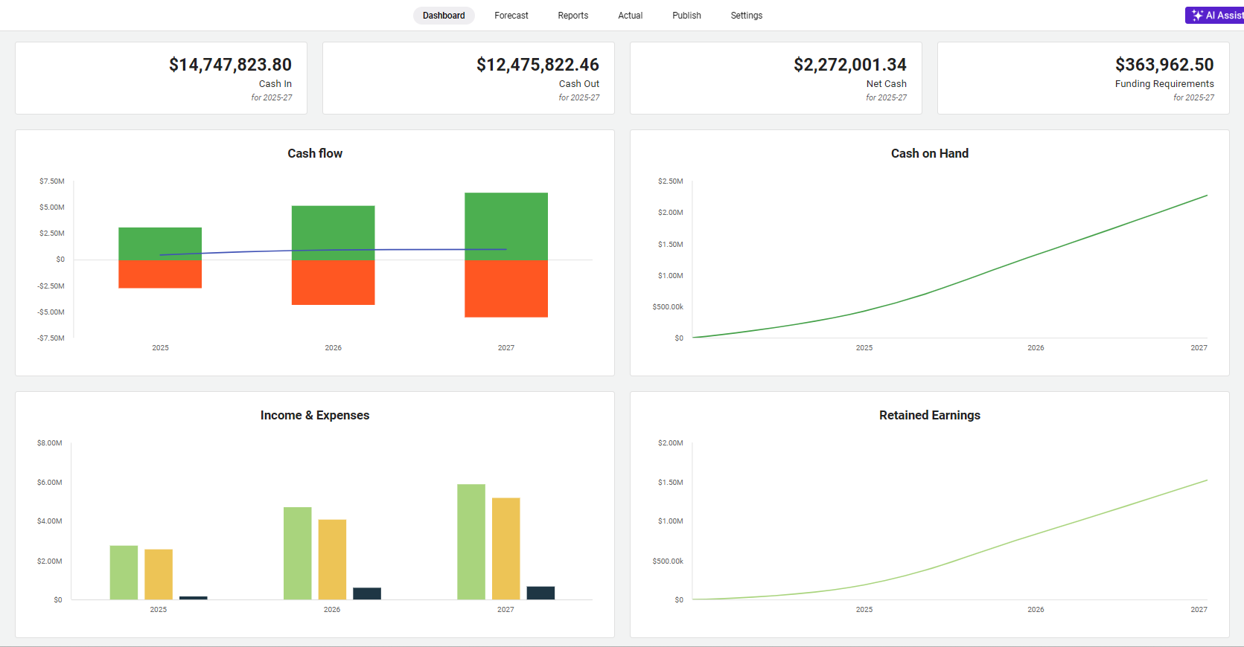The image size is (1244, 647).
Task: Click the Cash Out label
Action: [579, 84]
